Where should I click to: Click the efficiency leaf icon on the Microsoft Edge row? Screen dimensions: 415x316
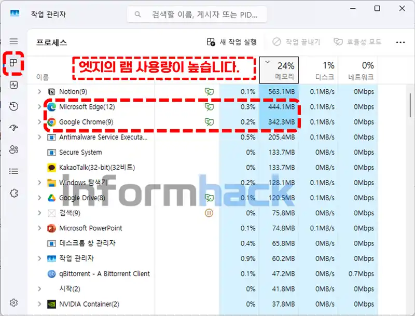pyautogui.click(x=209, y=107)
